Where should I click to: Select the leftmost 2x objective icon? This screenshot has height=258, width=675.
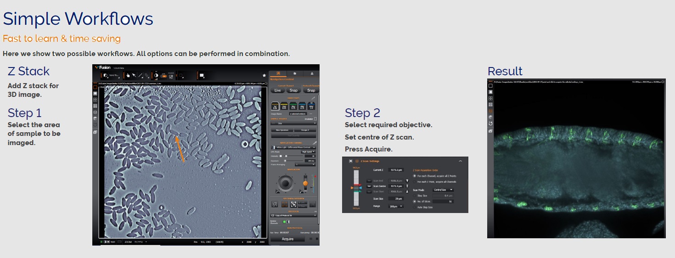click(x=276, y=106)
